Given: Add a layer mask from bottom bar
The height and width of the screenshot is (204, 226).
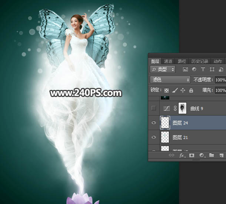Looking at the screenshot, I should point(192,155).
